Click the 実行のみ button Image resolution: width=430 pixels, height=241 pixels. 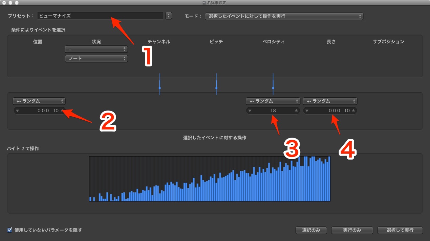click(352, 230)
